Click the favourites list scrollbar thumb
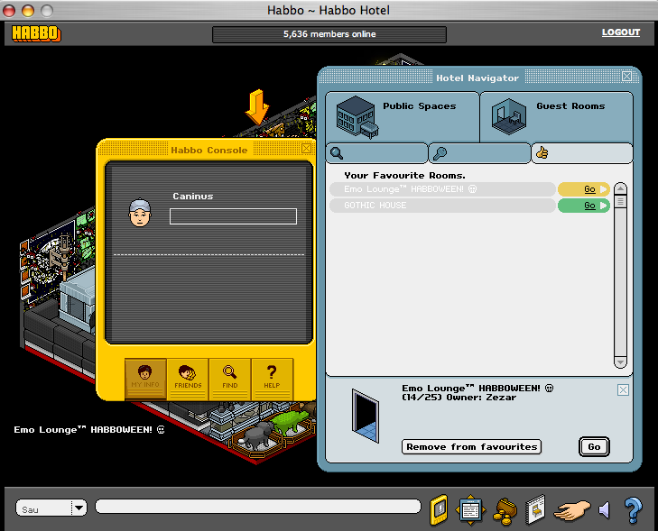The image size is (658, 531). 621,202
